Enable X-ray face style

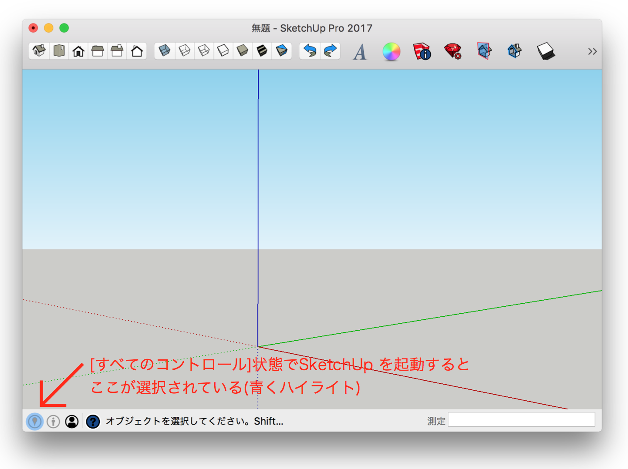point(165,51)
